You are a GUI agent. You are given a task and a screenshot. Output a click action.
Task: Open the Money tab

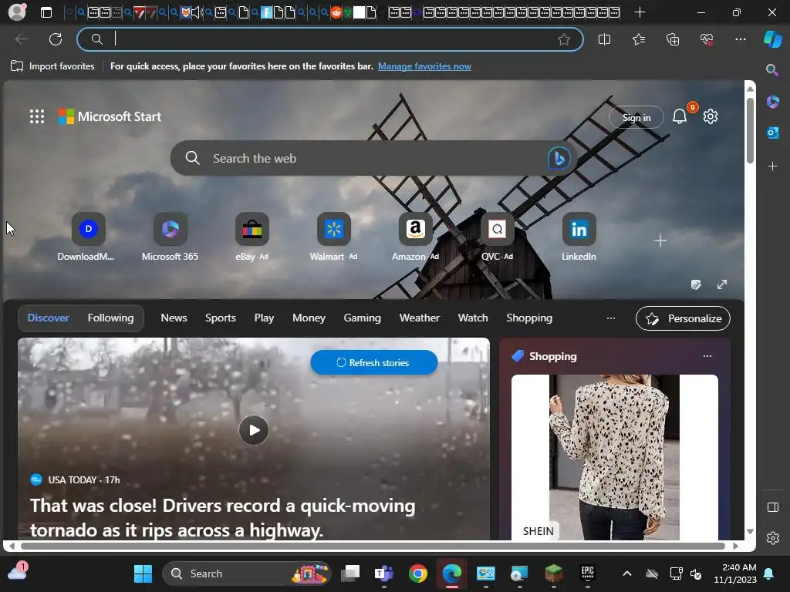309,318
